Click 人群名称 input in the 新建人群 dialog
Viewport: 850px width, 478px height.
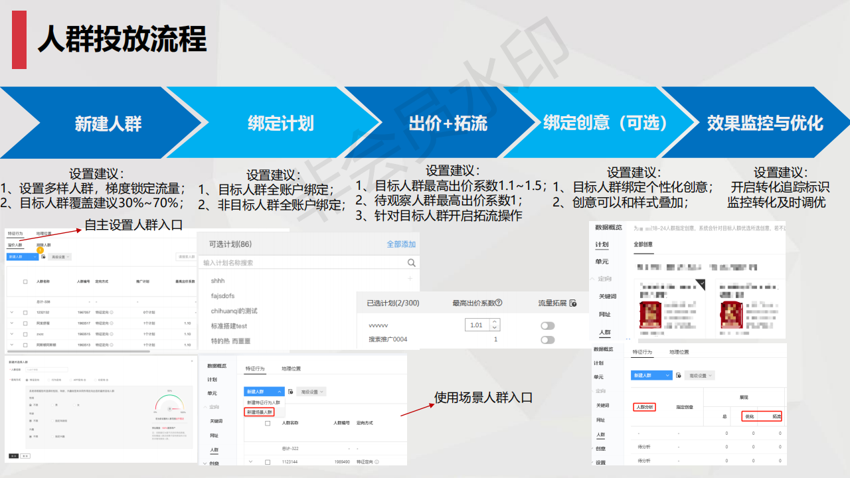(x=46, y=370)
